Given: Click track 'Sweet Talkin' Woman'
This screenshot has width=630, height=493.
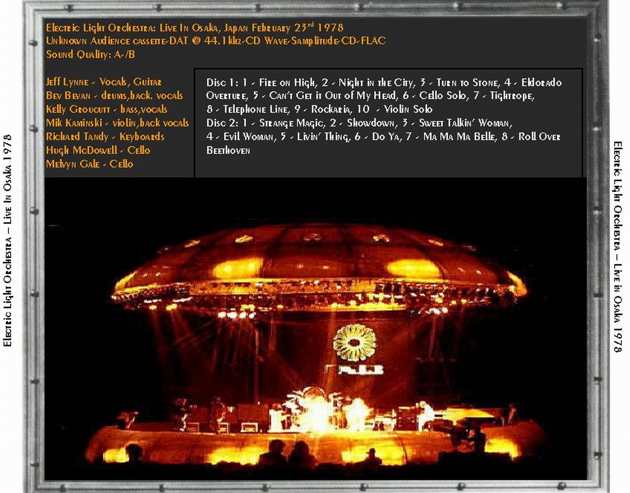Looking at the screenshot, I should tap(465, 123).
